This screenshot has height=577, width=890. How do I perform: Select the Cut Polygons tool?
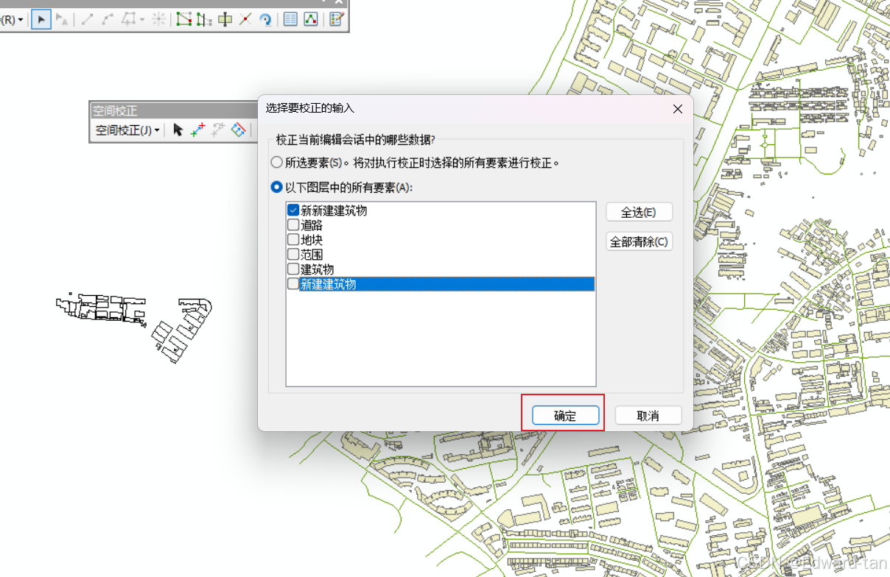pyautogui.click(x=225, y=19)
